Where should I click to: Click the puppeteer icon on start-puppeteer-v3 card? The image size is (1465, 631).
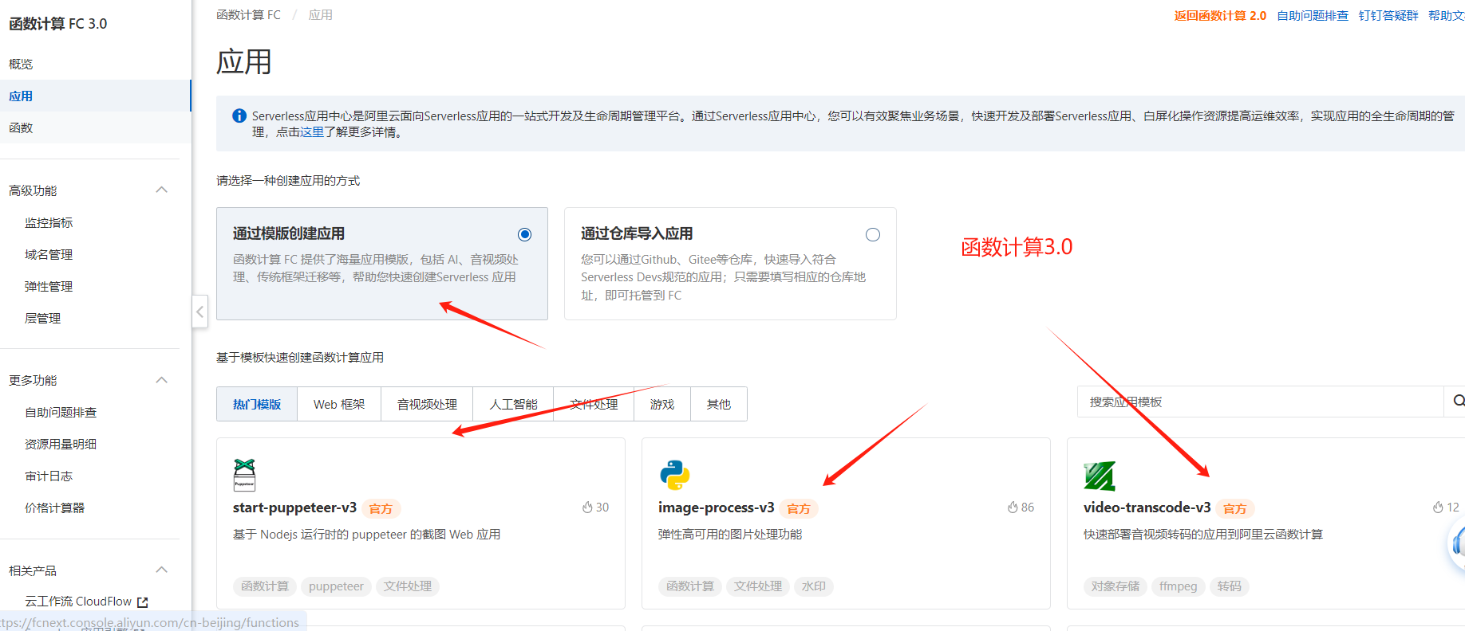(x=244, y=475)
